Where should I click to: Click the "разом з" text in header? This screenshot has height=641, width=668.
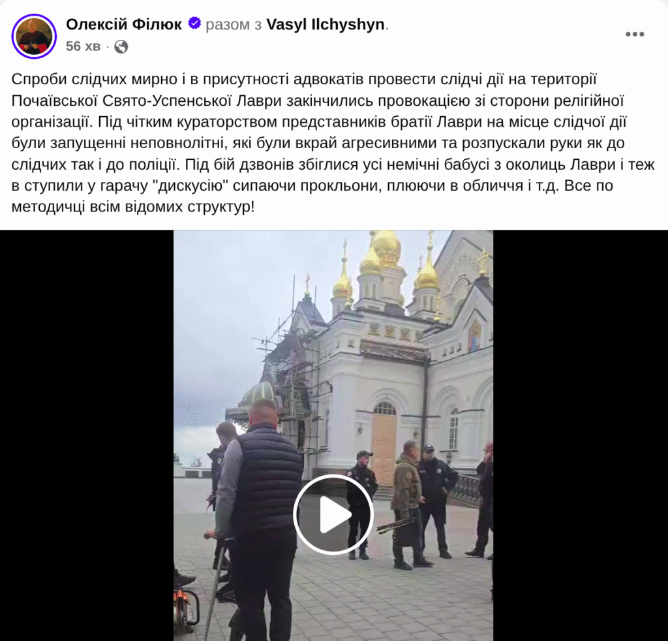(x=234, y=25)
